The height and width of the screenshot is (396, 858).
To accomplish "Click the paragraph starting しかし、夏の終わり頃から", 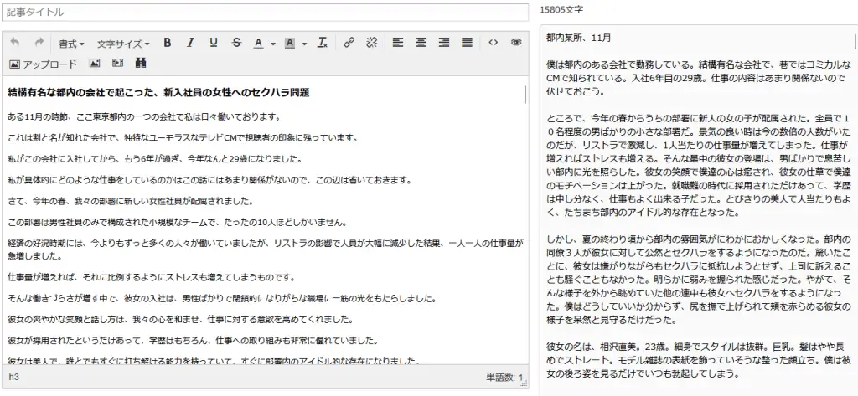I will [699, 280].
